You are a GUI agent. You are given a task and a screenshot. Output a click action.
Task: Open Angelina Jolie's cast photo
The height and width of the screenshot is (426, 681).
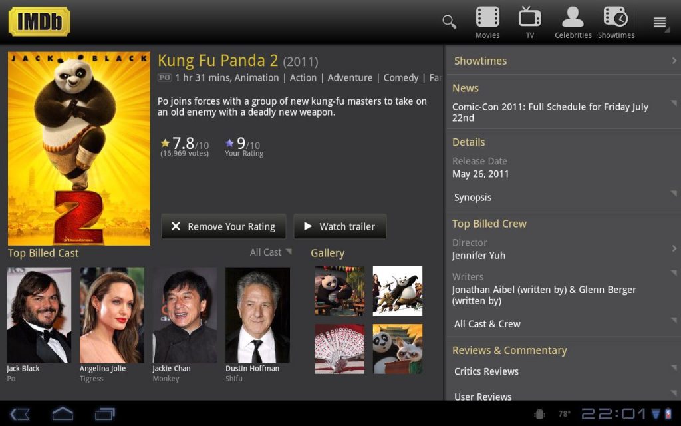[112, 315]
